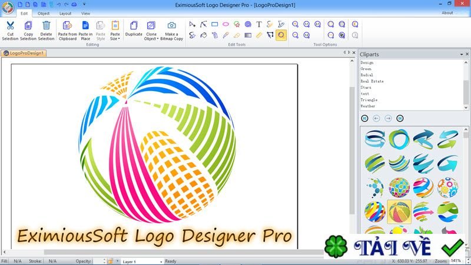Open the Cliparts panel options arrow
The image size is (471, 265).
[462, 54]
